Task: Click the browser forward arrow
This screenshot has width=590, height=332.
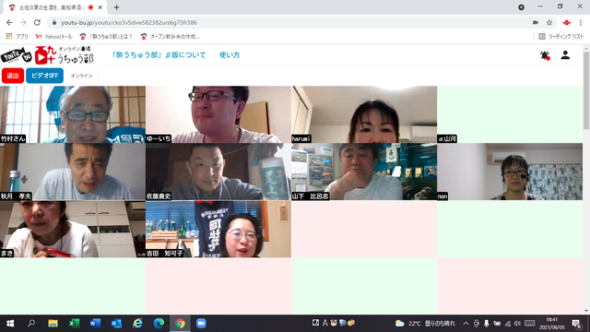Action: (23, 22)
